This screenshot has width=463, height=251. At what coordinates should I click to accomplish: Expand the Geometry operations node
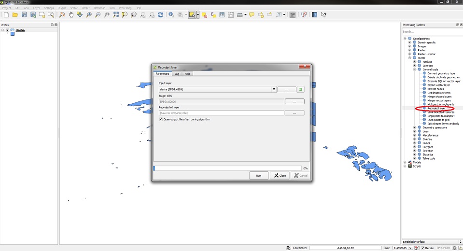(415, 127)
